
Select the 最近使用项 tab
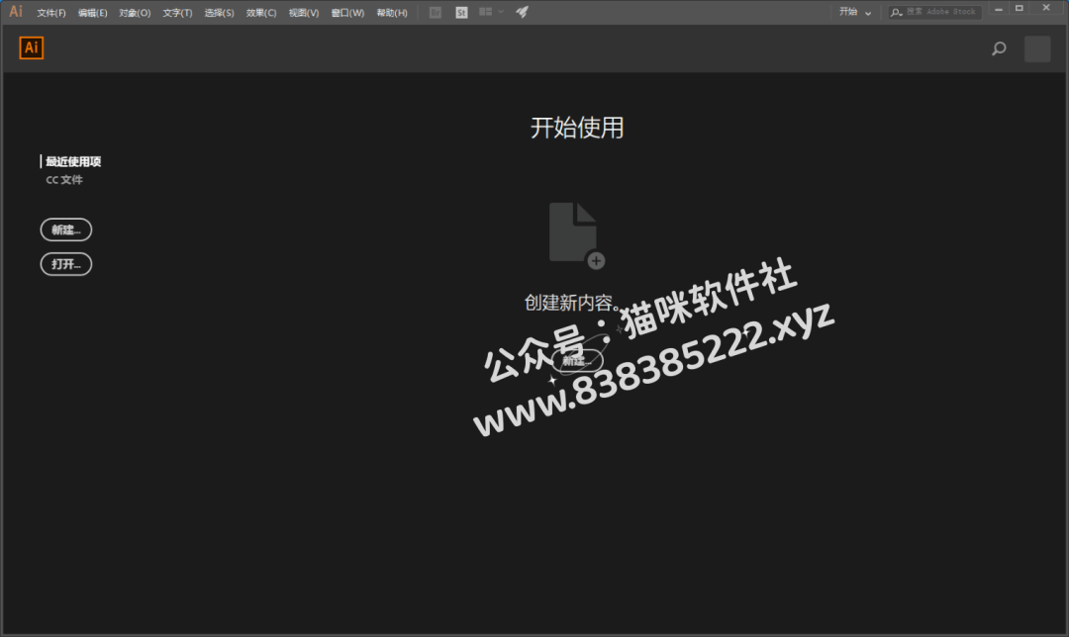[73, 161]
